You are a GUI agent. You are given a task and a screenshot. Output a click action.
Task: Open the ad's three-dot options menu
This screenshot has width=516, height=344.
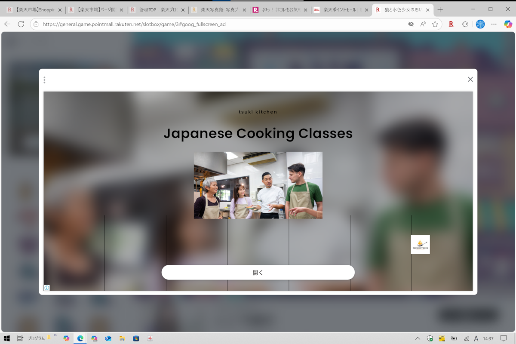(44, 80)
